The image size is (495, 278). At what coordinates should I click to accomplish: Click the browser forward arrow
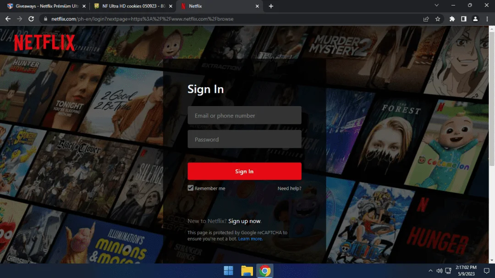20,19
